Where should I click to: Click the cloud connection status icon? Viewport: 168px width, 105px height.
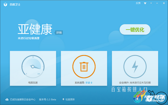[x=7, y=99]
